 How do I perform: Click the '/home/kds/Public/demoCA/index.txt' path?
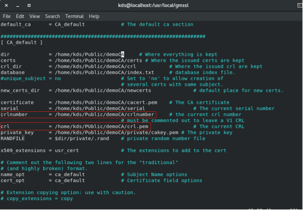click(104, 73)
